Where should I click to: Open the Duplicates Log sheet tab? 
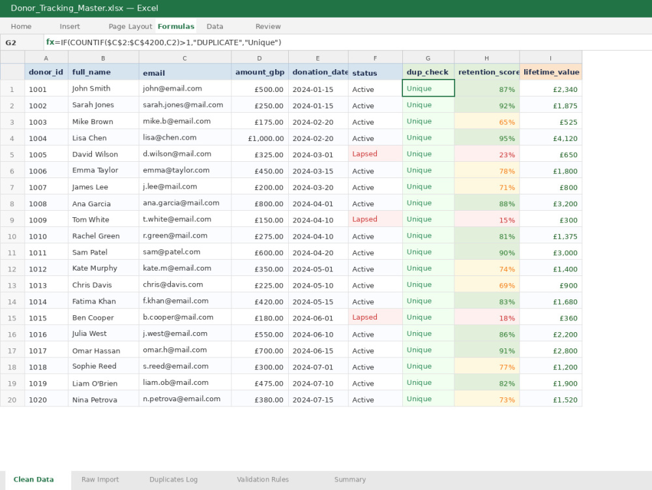click(x=173, y=480)
